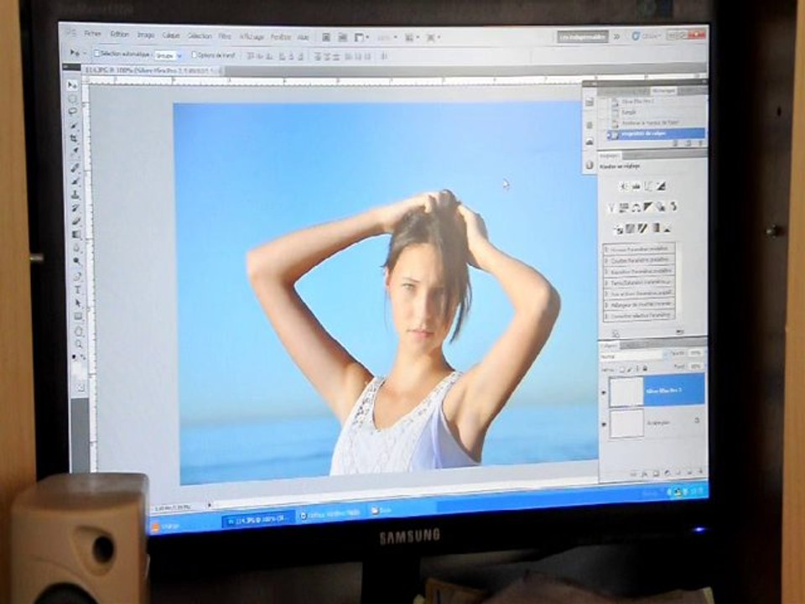The image size is (805, 604).
Task: Add an Exposure adjustment icon
Action: [661, 186]
